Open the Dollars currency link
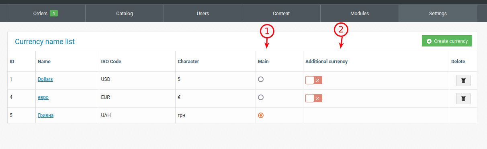 tap(45, 79)
